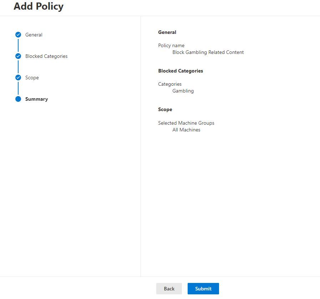Click the Policy name field label
The height and width of the screenshot is (299, 320).
[171, 45]
